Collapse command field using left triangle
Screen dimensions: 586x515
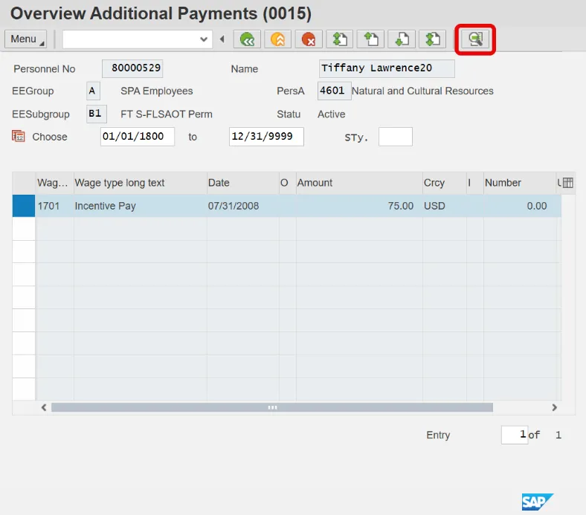222,39
